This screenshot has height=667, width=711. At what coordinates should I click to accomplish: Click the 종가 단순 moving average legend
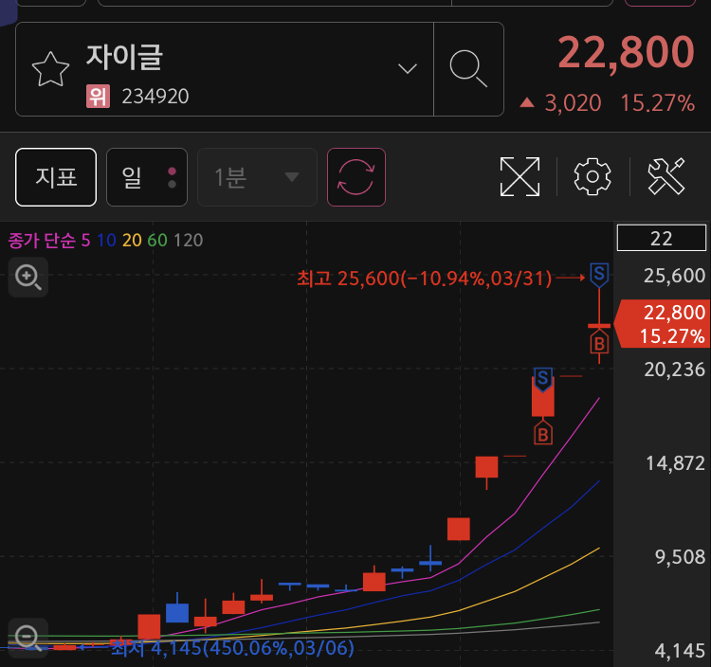pyautogui.click(x=42, y=240)
